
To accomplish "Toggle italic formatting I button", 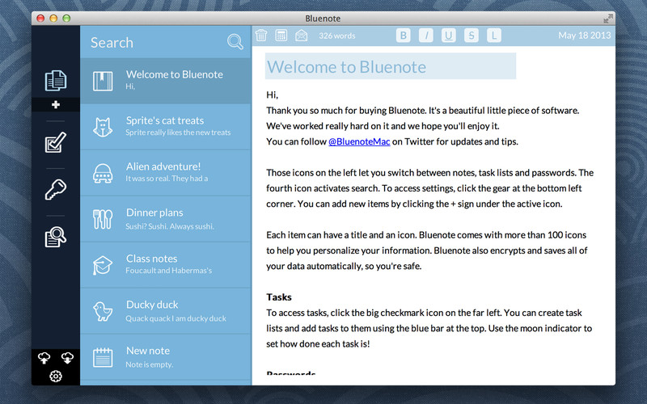I will point(426,36).
